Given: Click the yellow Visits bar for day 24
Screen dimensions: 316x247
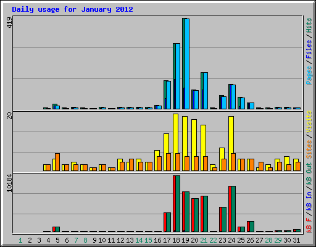Looking at the screenshot, I should click(231, 143).
